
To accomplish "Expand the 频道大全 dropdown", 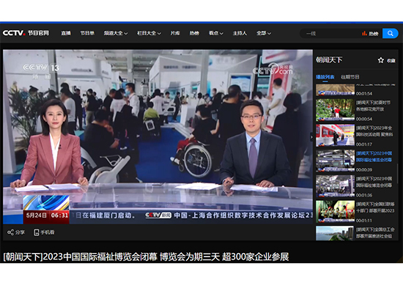I will click(116, 33).
